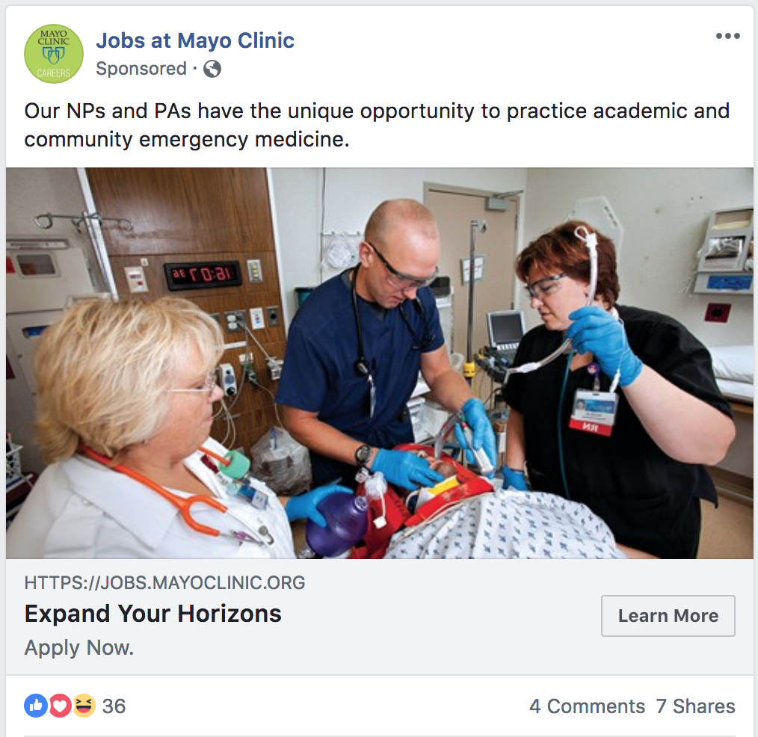This screenshot has height=737, width=758.
Task: Click the red Love heart reaction icon
Action: pos(60,706)
